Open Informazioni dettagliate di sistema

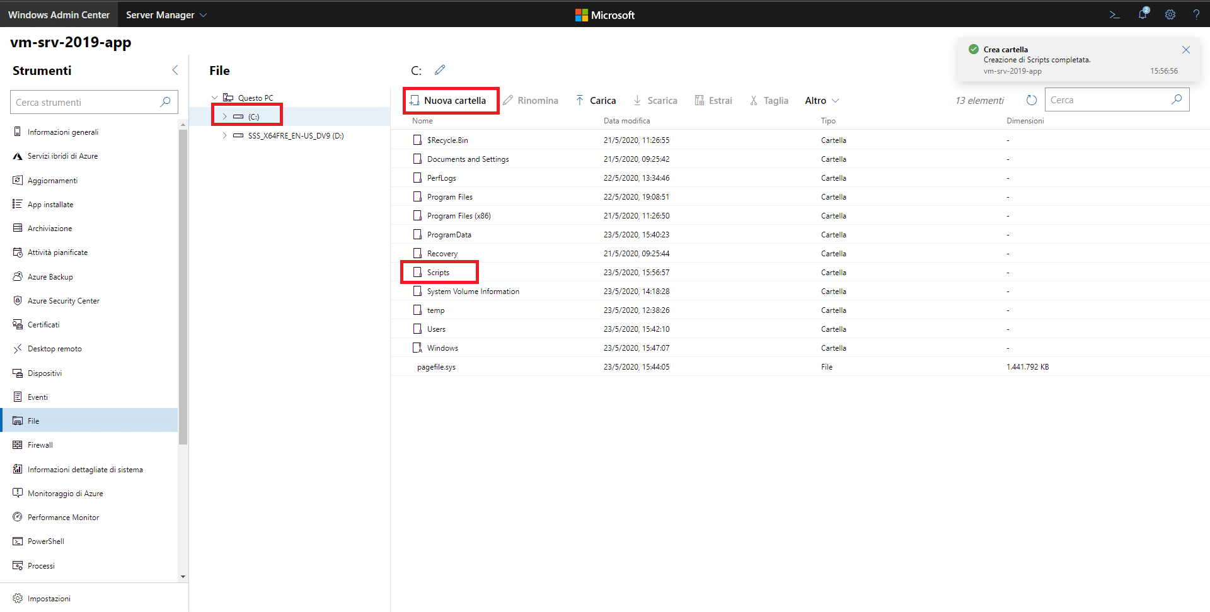pyautogui.click(x=89, y=470)
